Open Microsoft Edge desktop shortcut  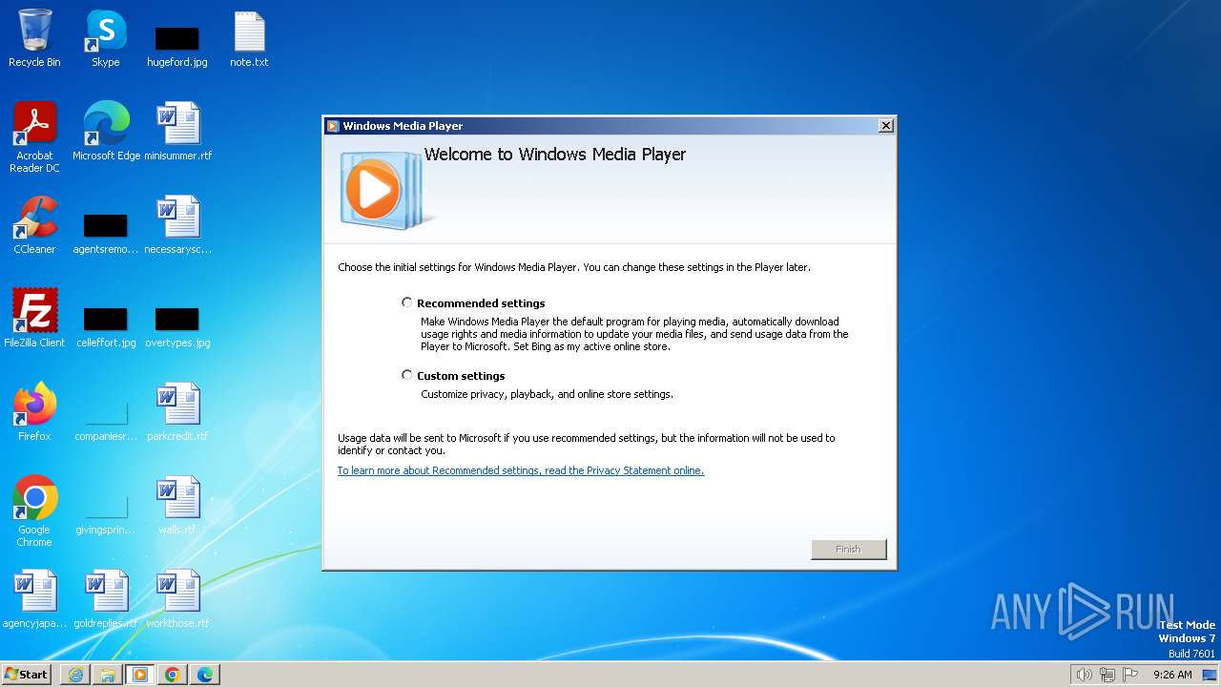106,131
